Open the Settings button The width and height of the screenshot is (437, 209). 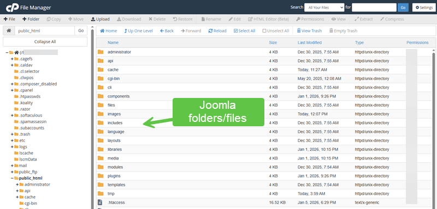coord(424,8)
